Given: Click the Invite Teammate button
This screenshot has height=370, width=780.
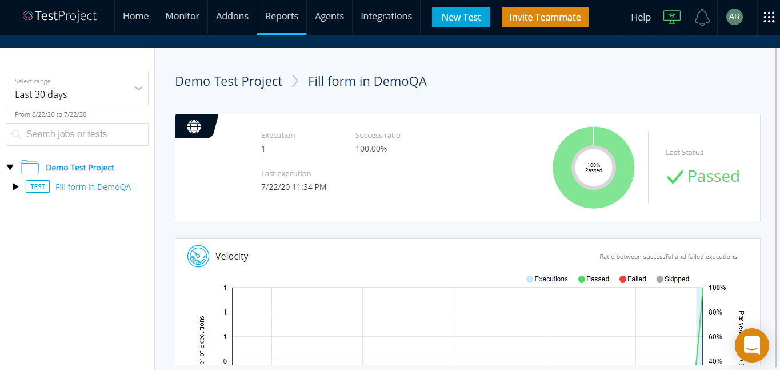Looking at the screenshot, I should click(x=545, y=17).
